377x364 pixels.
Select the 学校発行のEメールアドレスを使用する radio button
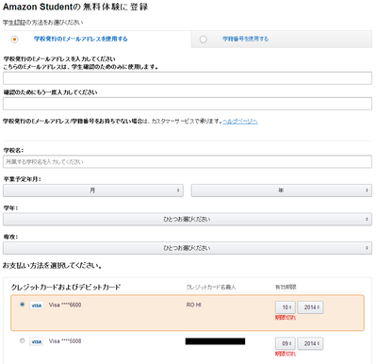coord(14,40)
